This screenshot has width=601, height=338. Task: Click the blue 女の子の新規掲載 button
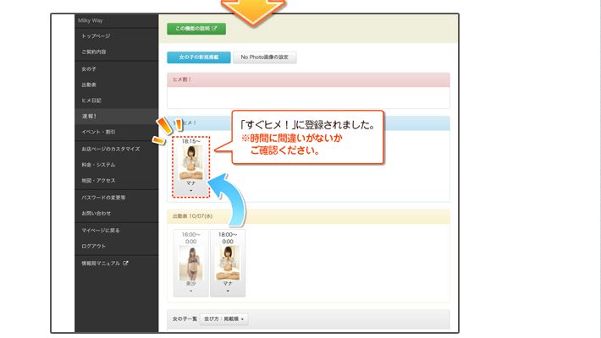point(199,57)
